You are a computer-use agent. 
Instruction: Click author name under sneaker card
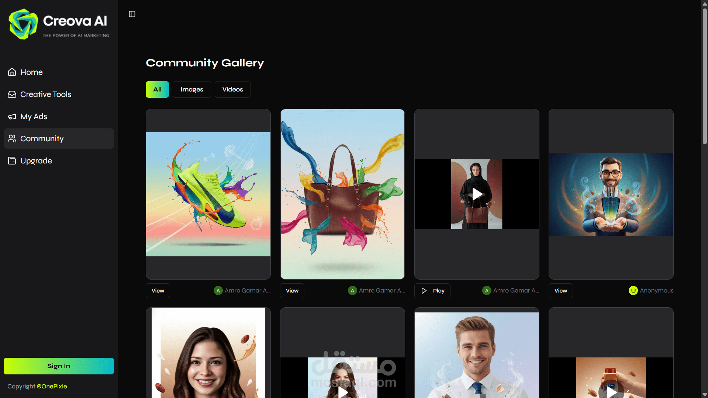coord(248,291)
